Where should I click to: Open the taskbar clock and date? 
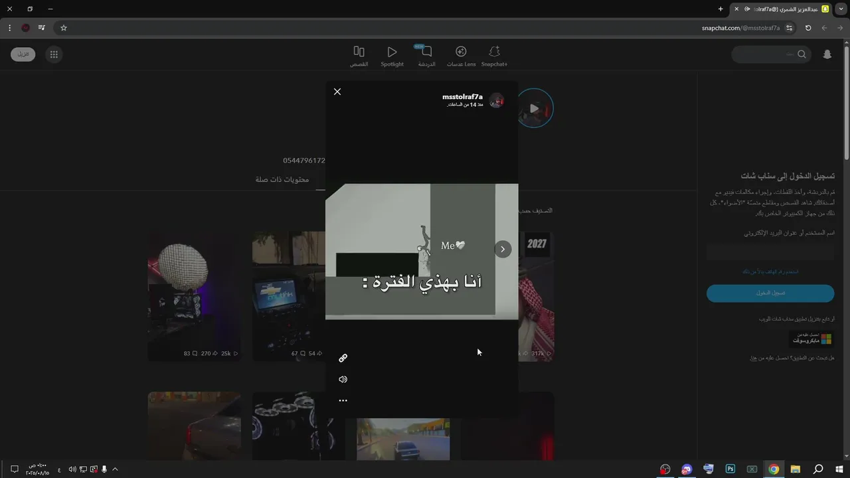point(38,469)
